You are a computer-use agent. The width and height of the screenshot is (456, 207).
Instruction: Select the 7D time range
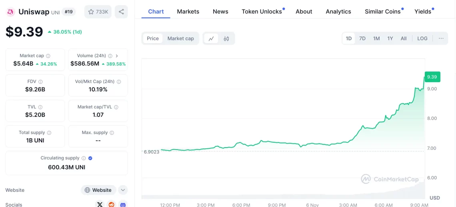tap(362, 39)
